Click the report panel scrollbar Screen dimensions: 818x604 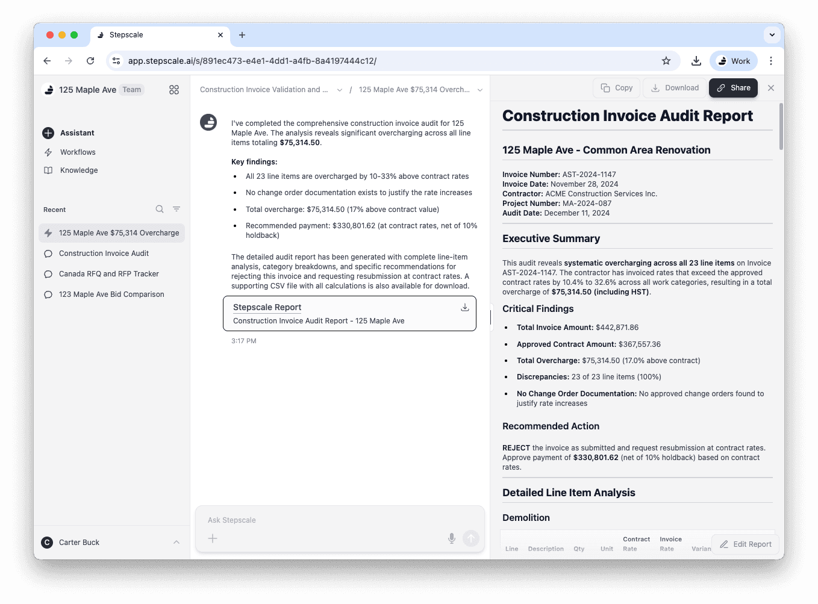[x=782, y=126]
